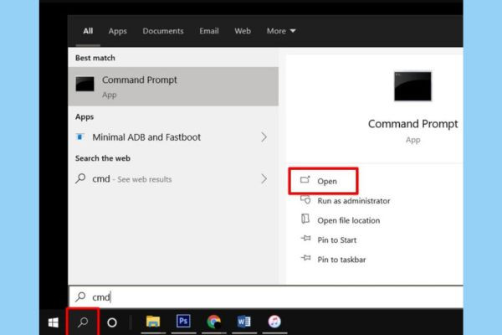
Task: Click the magnifier icon beside cmd web result
Action: (x=80, y=178)
